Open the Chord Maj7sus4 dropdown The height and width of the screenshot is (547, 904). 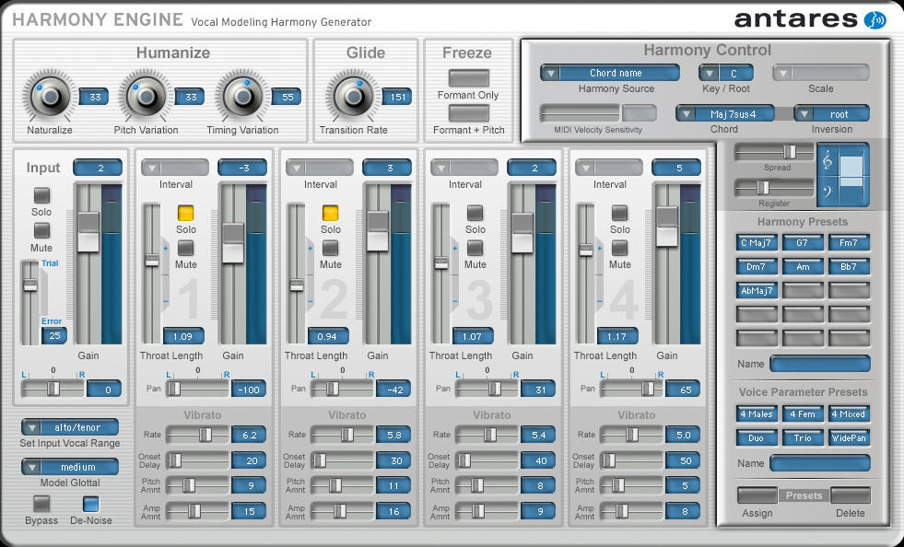724,114
